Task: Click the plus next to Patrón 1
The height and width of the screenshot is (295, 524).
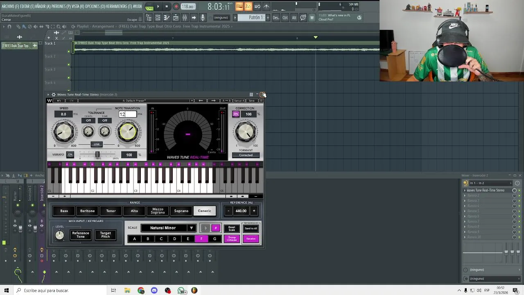Action: pos(268,18)
